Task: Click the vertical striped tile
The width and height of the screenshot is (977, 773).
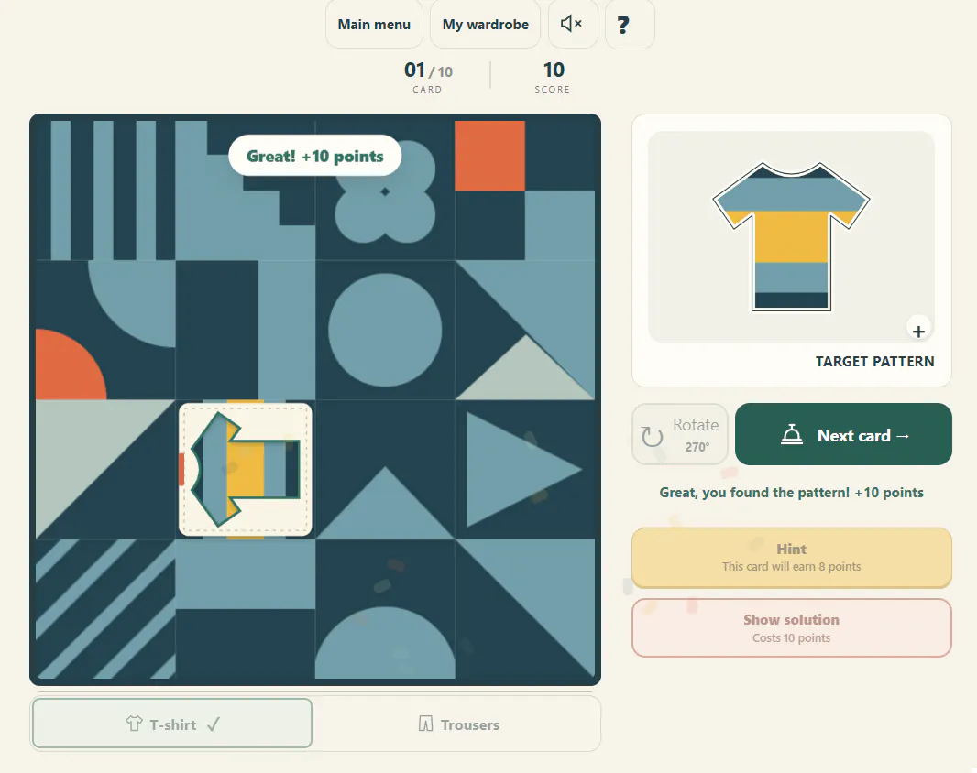Action: [x=105, y=191]
